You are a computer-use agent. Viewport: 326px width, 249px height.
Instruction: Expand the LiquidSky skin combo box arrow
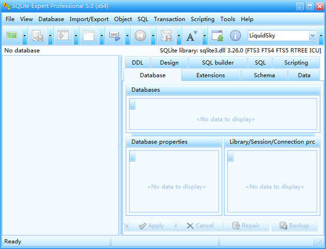point(313,36)
